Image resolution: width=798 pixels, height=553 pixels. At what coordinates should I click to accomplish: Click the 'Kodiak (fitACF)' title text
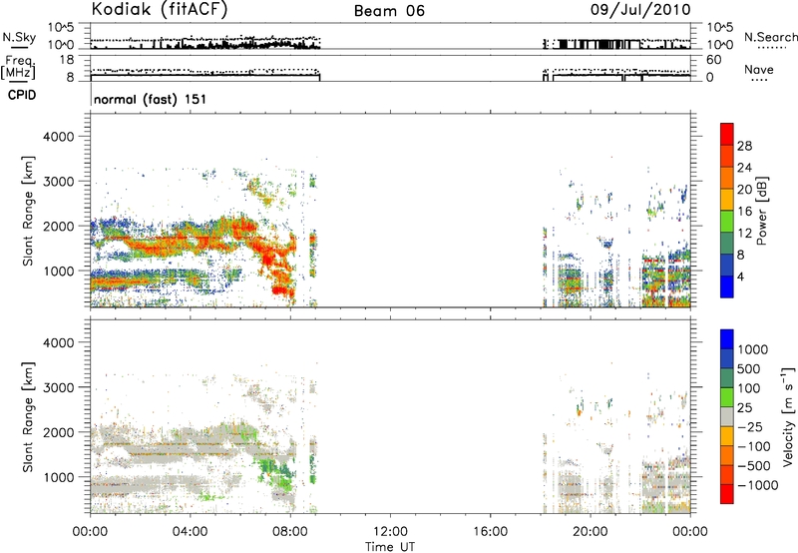coord(160,10)
